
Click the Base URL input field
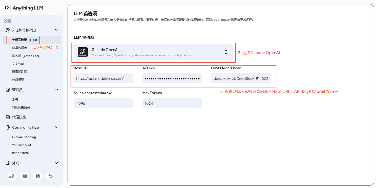[x=103, y=78]
